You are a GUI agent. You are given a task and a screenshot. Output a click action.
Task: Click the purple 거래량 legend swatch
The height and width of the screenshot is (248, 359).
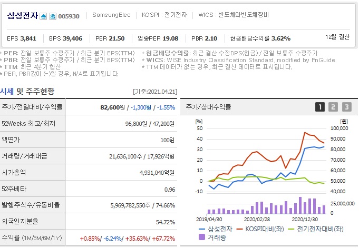pos(202,237)
